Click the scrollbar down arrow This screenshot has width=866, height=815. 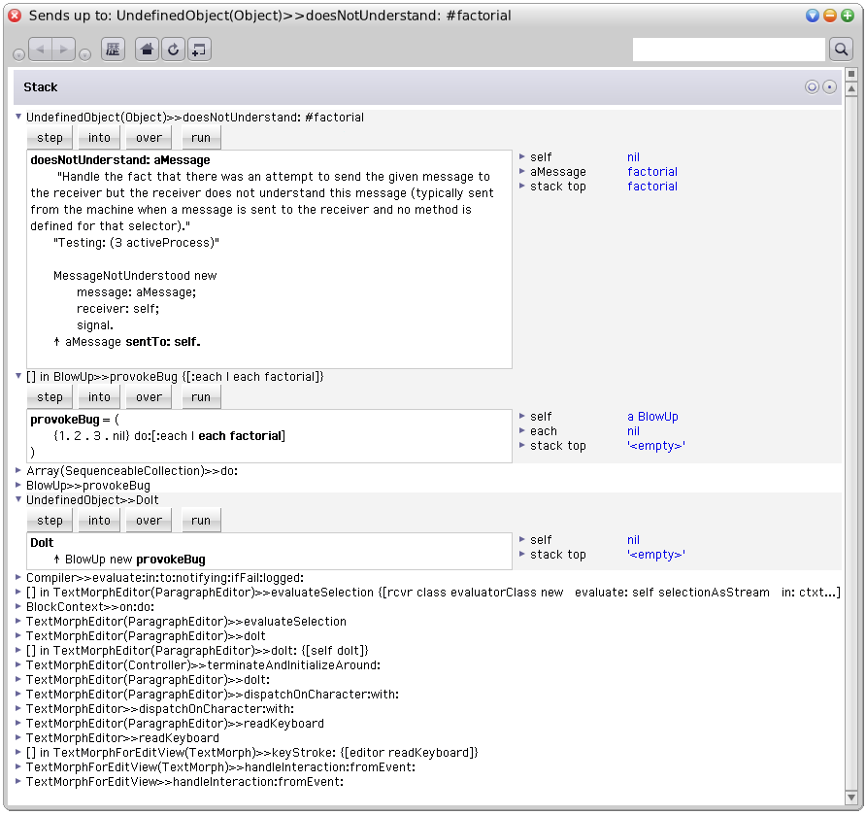(x=851, y=798)
